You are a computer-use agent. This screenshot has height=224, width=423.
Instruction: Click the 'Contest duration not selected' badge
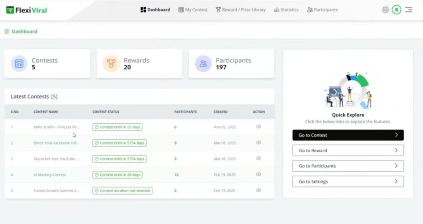(122, 191)
